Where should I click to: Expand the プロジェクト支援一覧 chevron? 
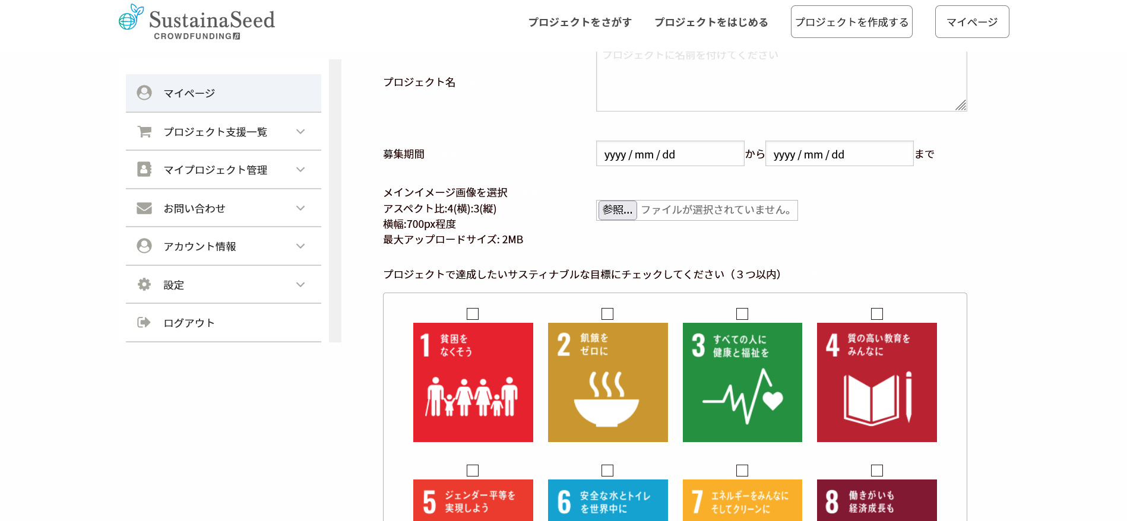(300, 132)
